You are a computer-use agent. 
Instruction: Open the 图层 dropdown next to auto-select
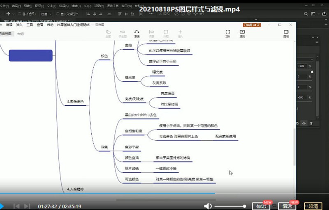point(46,14)
